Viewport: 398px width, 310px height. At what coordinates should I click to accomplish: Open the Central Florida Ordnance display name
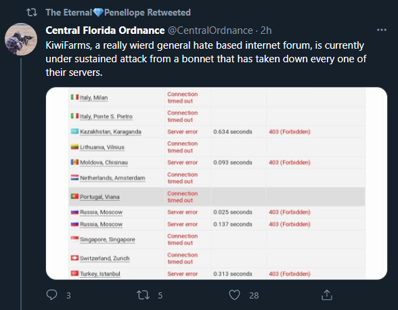[x=105, y=30]
